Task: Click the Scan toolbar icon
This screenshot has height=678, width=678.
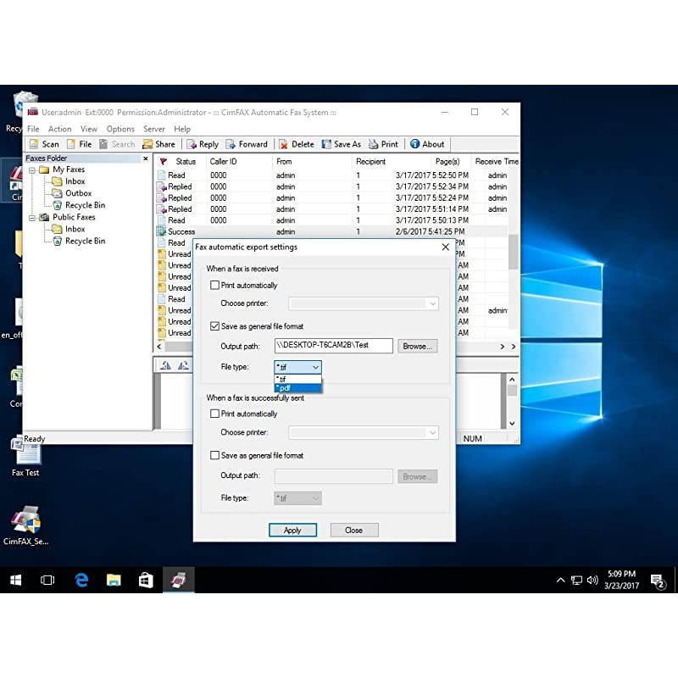Action: [35, 144]
